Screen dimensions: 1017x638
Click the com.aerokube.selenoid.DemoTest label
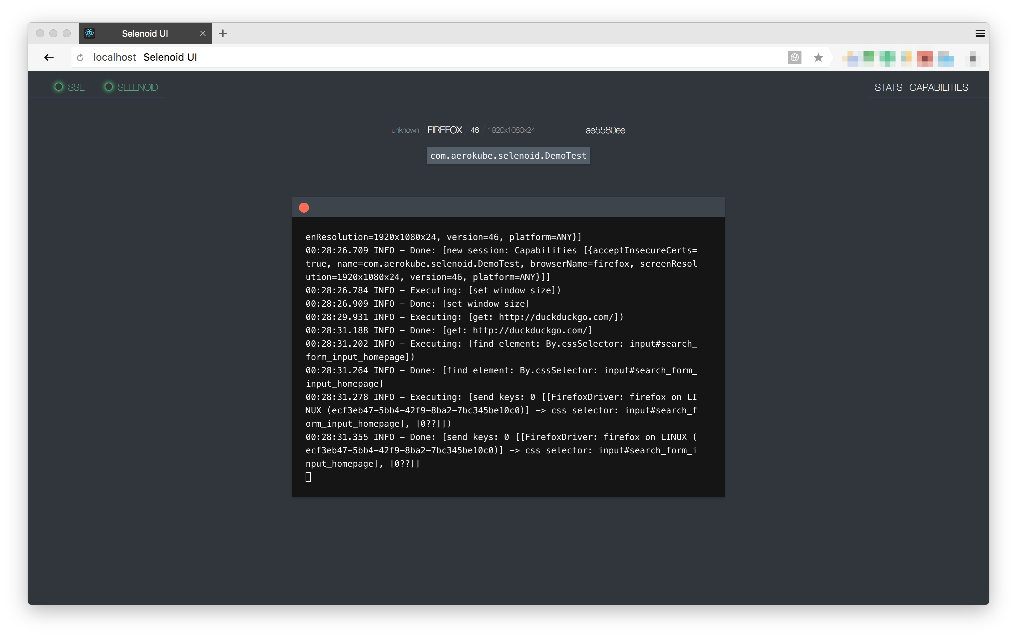tap(508, 156)
